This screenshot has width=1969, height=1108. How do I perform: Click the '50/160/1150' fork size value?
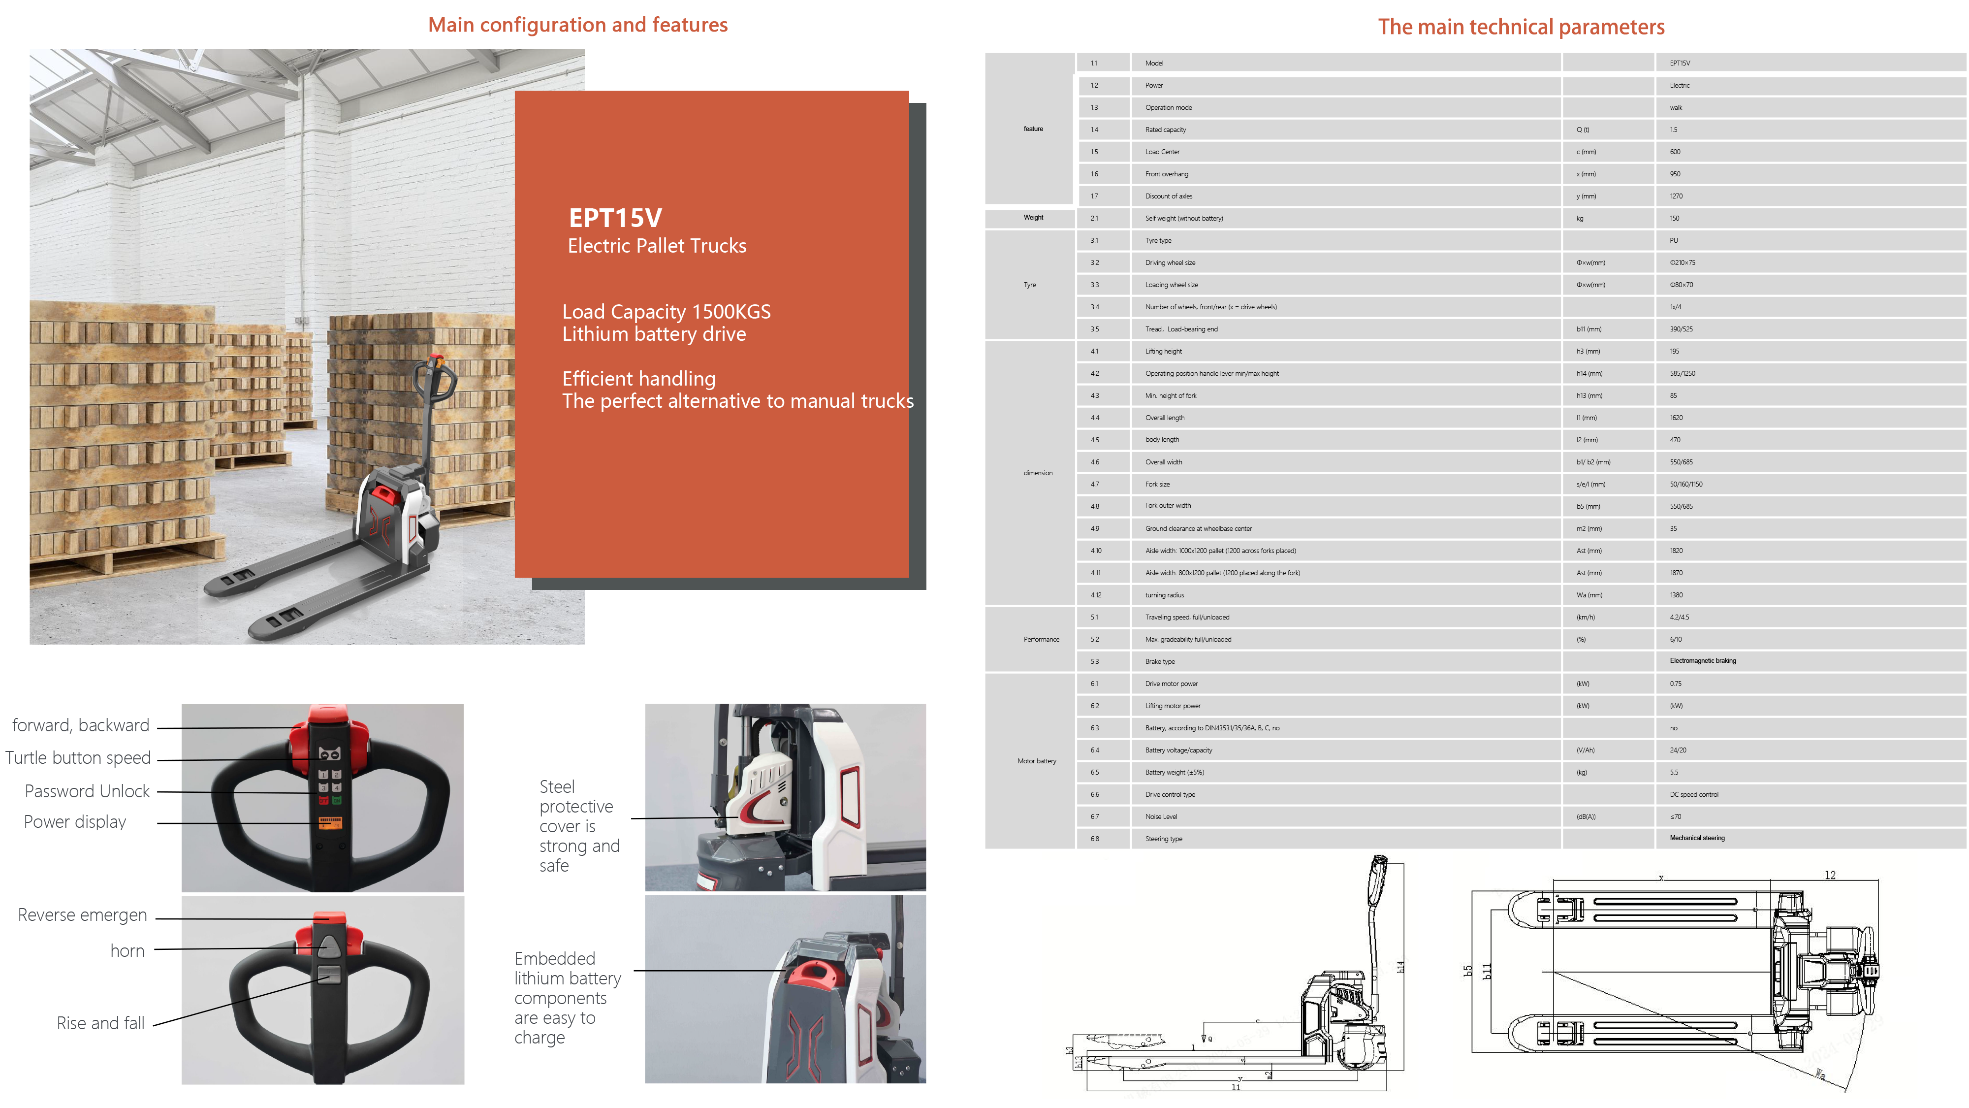click(x=1685, y=485)
